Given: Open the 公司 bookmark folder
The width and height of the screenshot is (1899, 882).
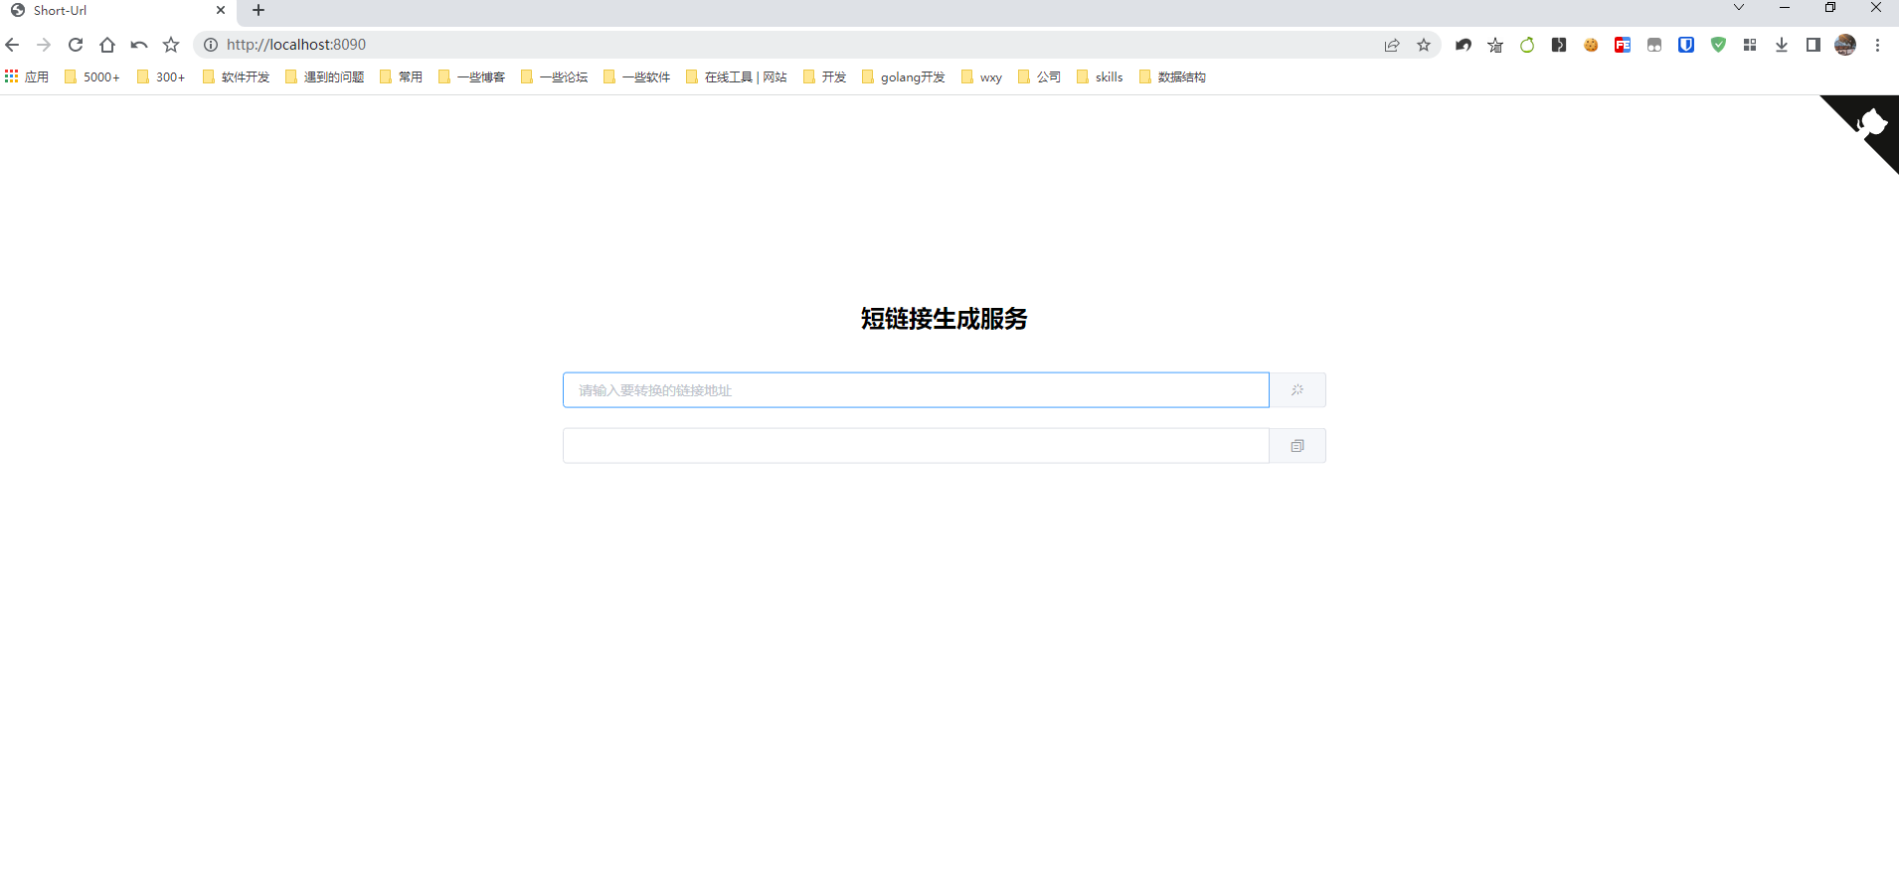Looking at the screenshot, I should pyautogui.click(x=1039, y=76).
